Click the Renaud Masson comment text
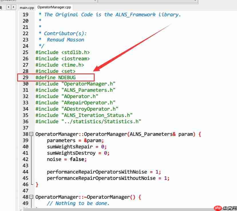The height and width of the screenshot is (211, 237). click(65, 40)
